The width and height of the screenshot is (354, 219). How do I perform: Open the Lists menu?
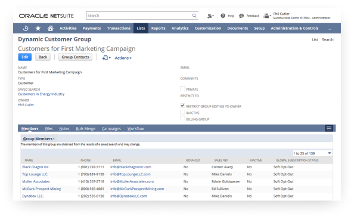(141, 28)
